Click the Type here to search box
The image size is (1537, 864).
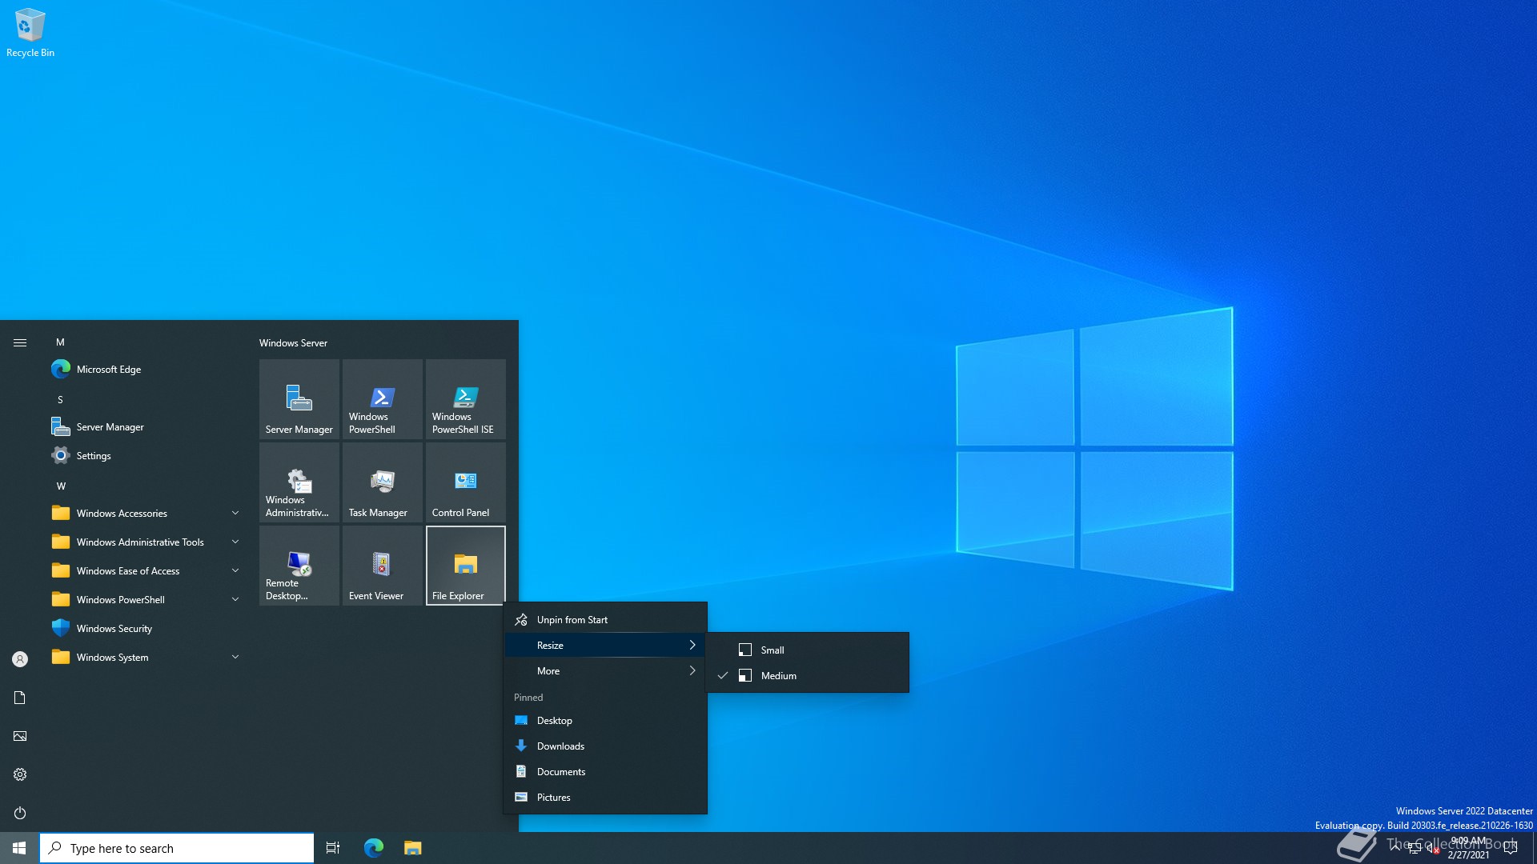176,848
